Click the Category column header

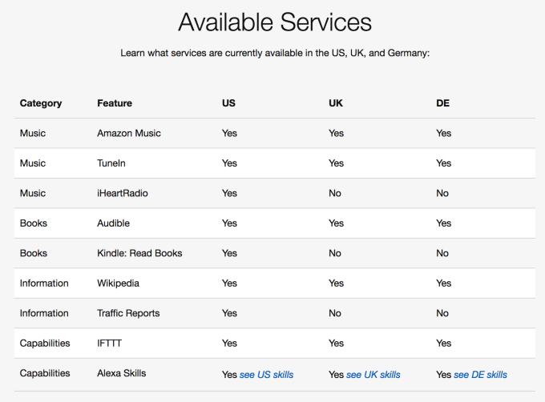41,103
